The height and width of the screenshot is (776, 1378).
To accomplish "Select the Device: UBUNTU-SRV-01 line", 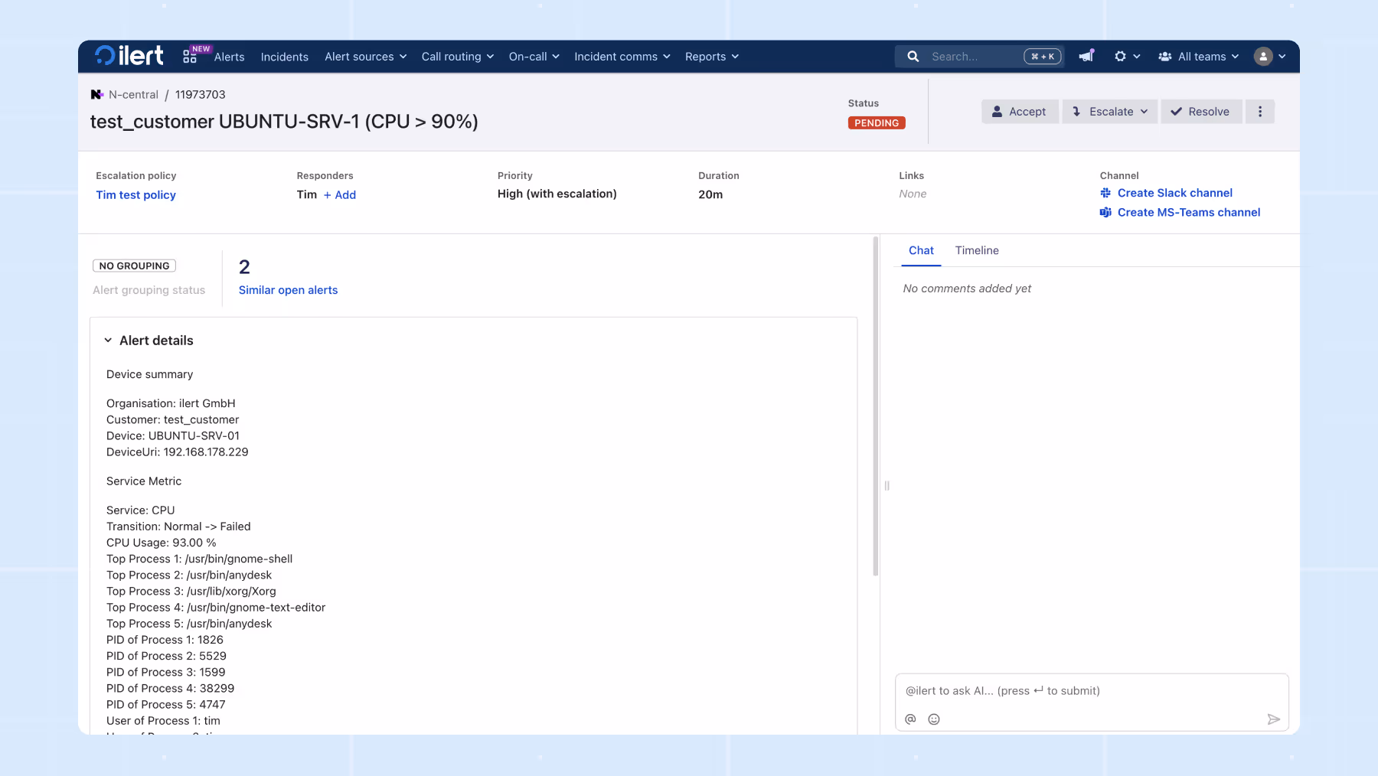I will coord(173,436).
